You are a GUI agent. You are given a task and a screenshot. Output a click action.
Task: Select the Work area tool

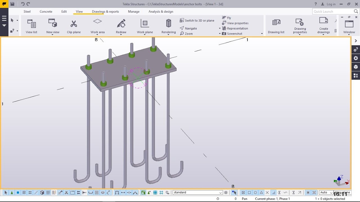[98, 26]
